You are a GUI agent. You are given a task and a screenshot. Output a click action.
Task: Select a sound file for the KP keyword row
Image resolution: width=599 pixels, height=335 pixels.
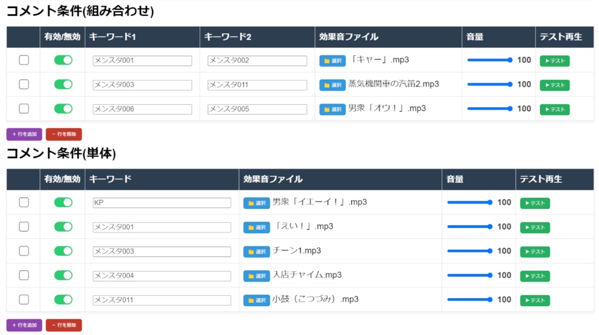point(256,203)
